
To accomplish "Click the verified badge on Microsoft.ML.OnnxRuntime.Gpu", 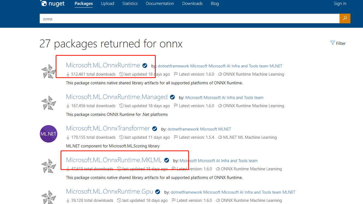I will click(158, 191).
